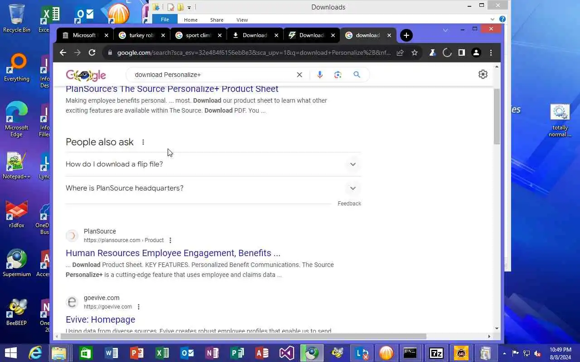Bookmark this page with the star icon
This screenshot has width=580, height=362.
point(414,52)
